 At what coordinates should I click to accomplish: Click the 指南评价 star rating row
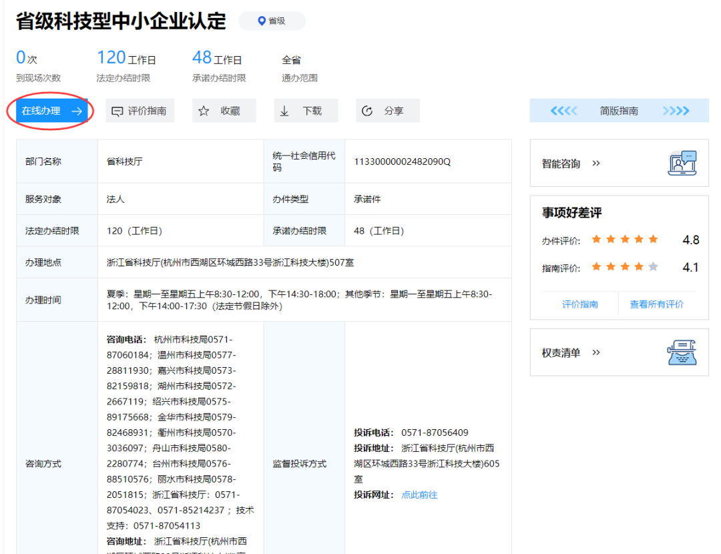(625, 267)
